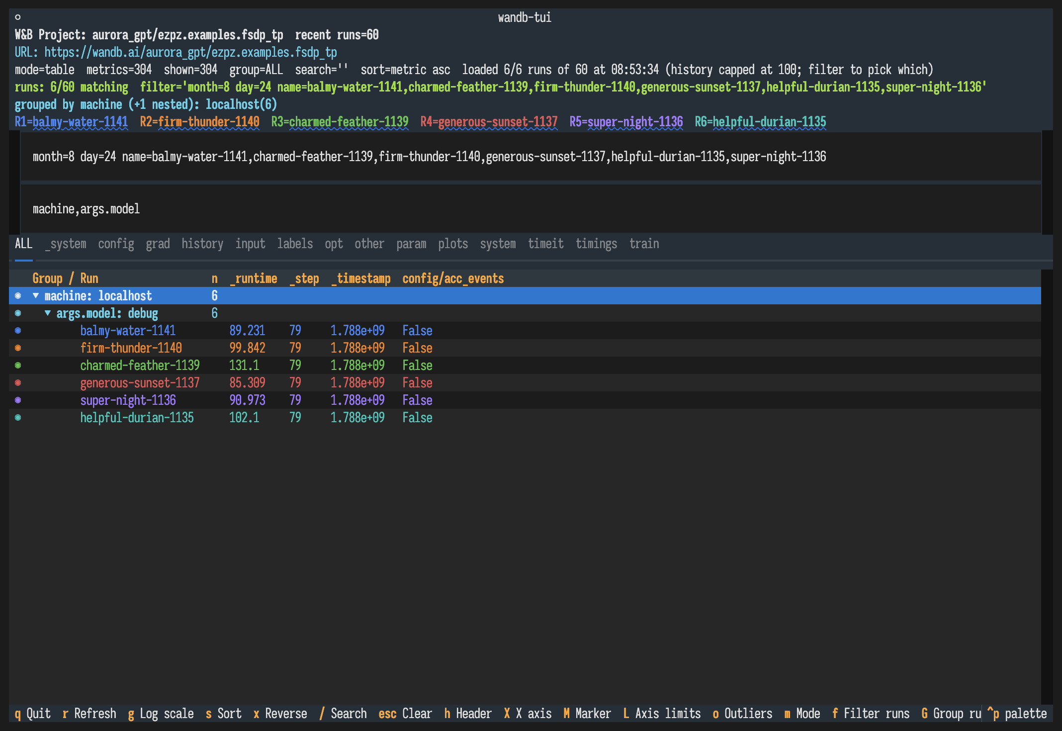Click the circle icon in title bar
Viewport: 1062px width, 731px height.
point(18,17)
